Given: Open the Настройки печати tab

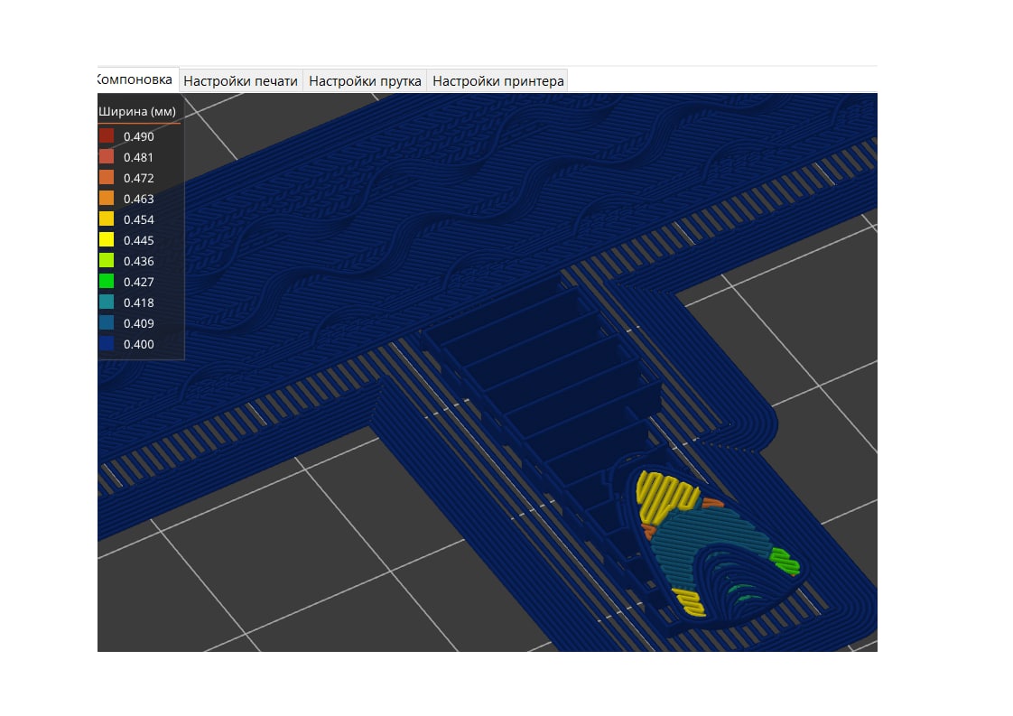Looking at the screenshot, I should [x=240, y=80].
